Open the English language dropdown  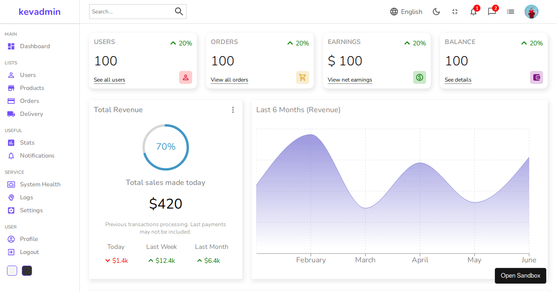click(406, 12)
